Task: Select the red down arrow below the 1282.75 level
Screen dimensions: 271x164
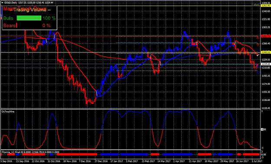Action: (x=258, y=38)
